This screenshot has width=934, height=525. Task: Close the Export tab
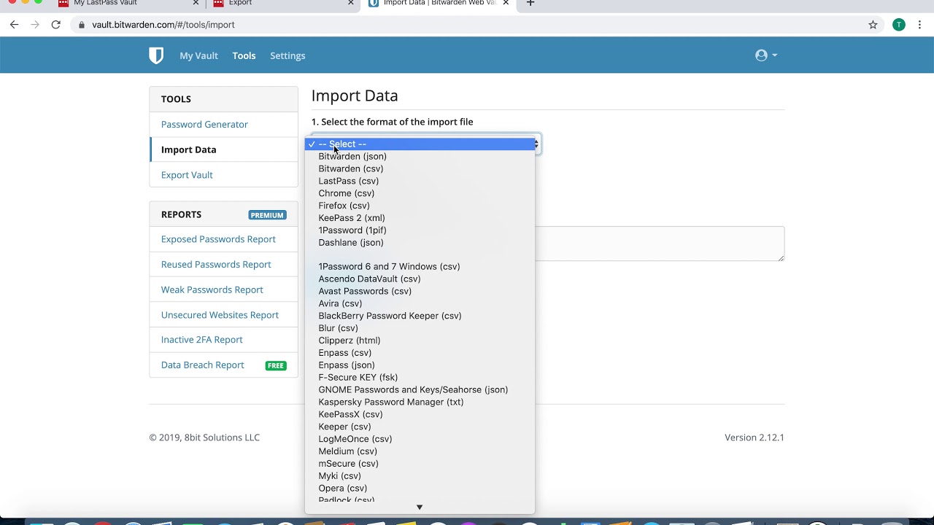(x=351, y=3)
